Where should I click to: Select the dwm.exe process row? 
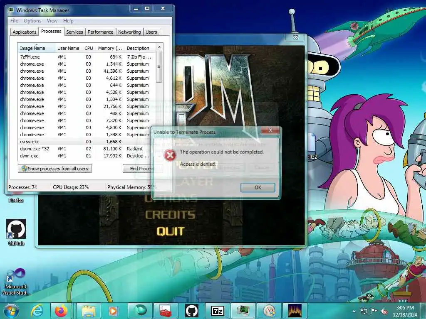pyautogui.click(x=87, y=156)
